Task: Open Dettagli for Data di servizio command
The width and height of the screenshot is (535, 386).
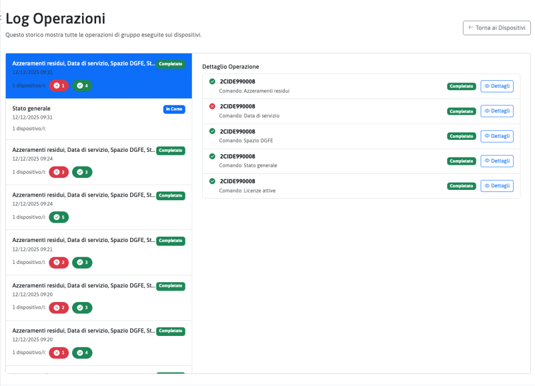Action: pos(496,111)
